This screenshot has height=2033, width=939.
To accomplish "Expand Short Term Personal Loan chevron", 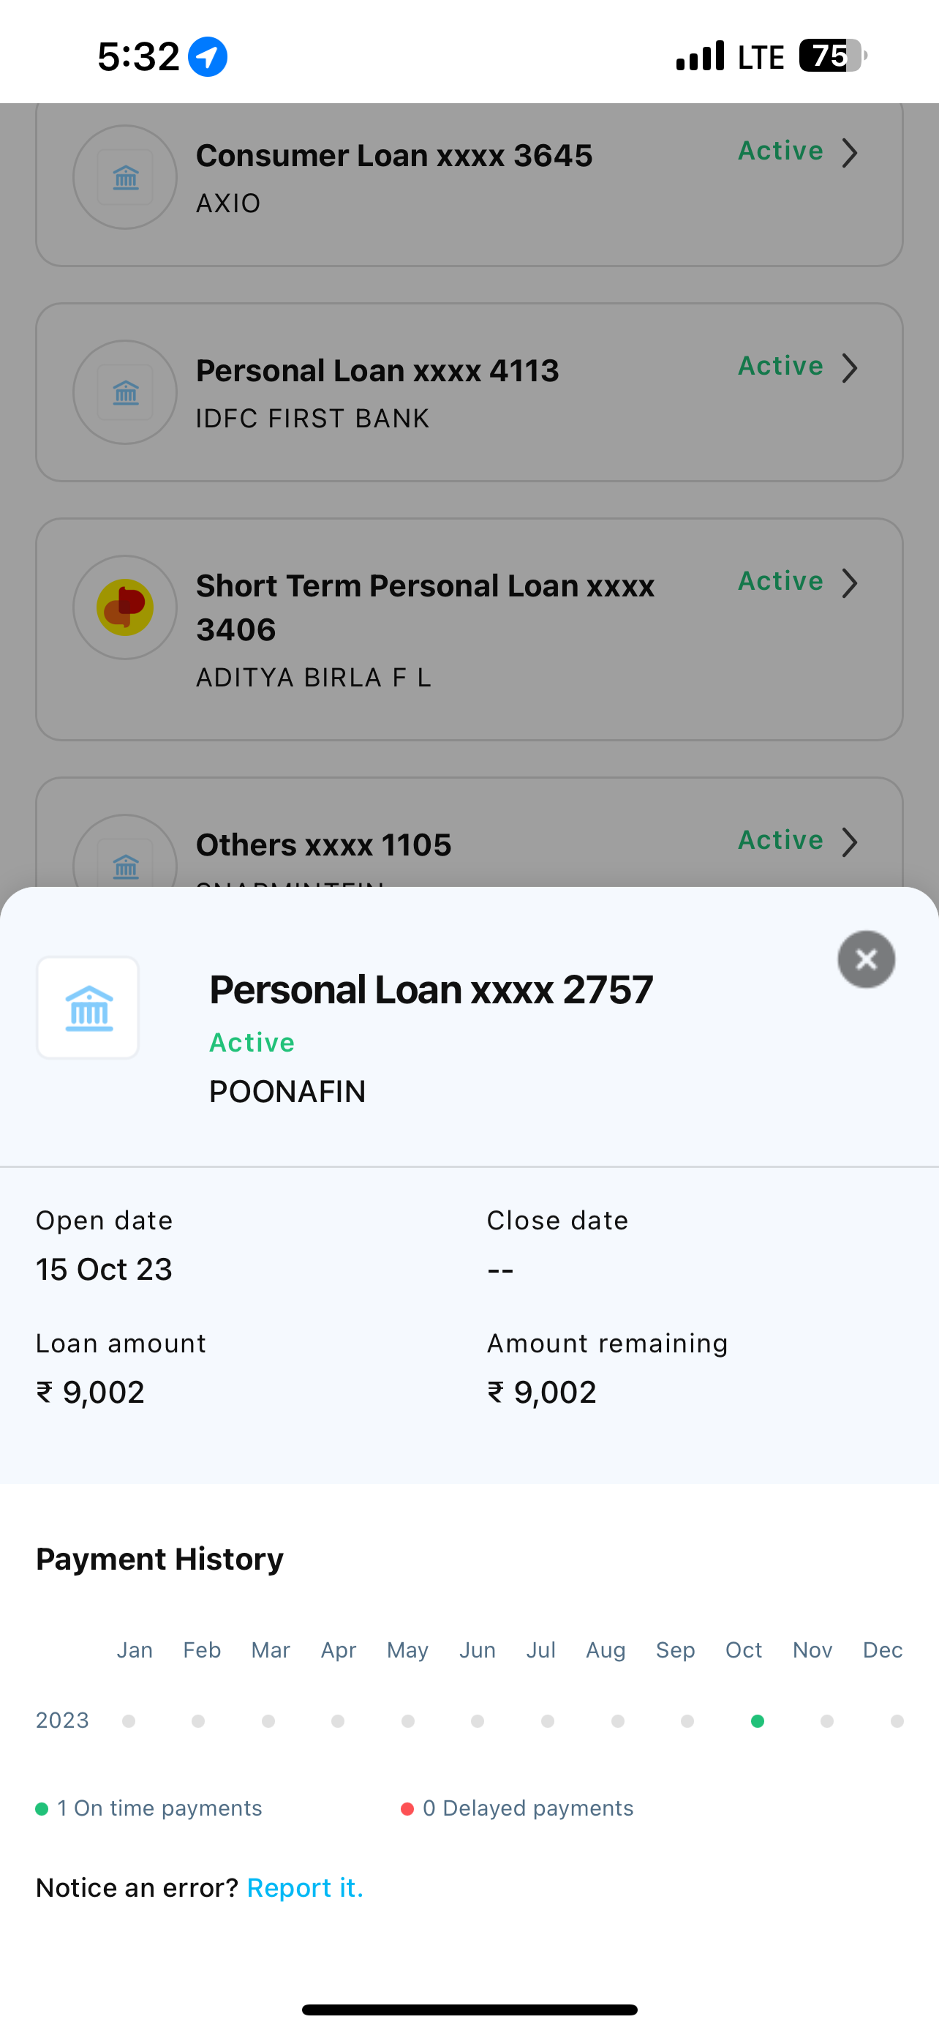I will coord(849,583).
